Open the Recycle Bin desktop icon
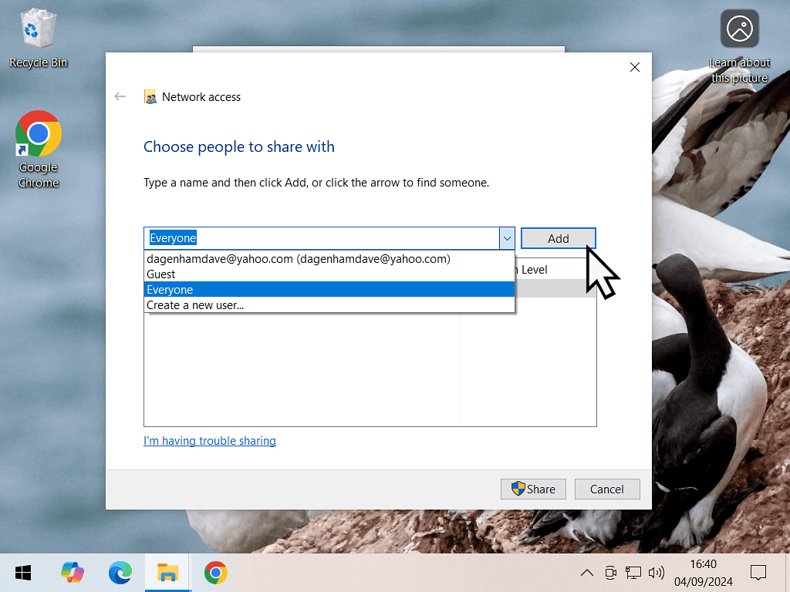The width and height of the screenshot is (790, 592). 36,37
